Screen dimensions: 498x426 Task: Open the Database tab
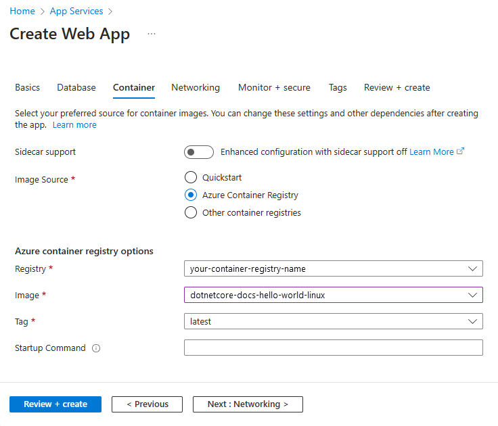pos(76,87)
